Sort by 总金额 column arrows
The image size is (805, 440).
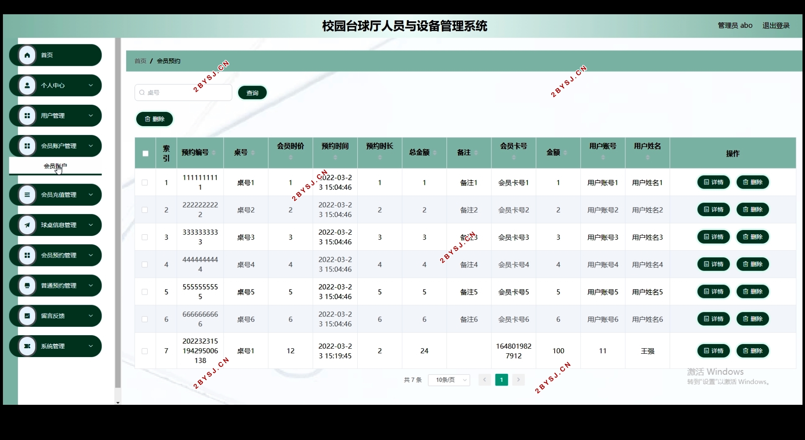435,153
